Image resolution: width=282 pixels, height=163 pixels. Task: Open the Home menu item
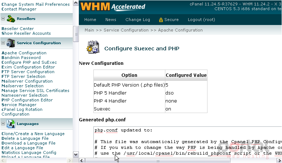click(x=90, y=20)
